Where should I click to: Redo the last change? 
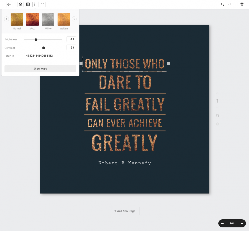click(x=229, y=4)
